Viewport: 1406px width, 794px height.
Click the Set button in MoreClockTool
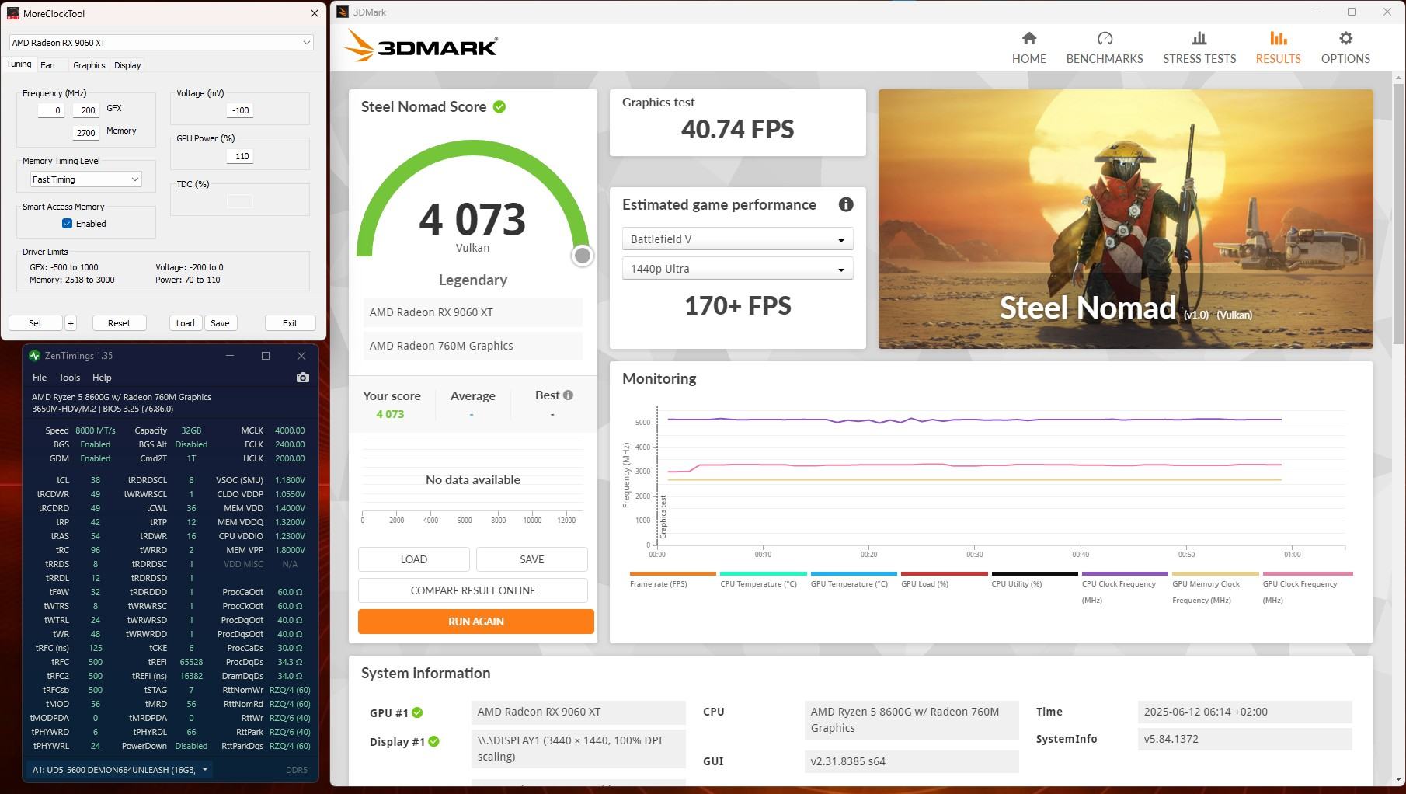36,323
